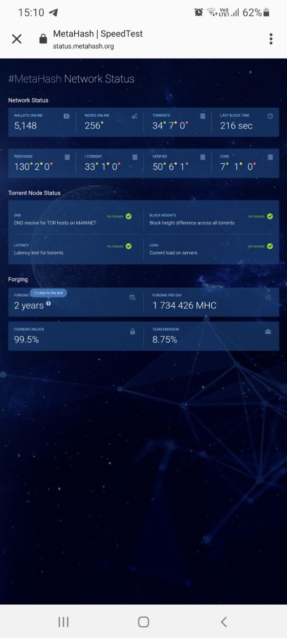Viewport: 287px width, 638px height.
Task: Tap the Torrents server icon
Action: click(x=203, y=116)
